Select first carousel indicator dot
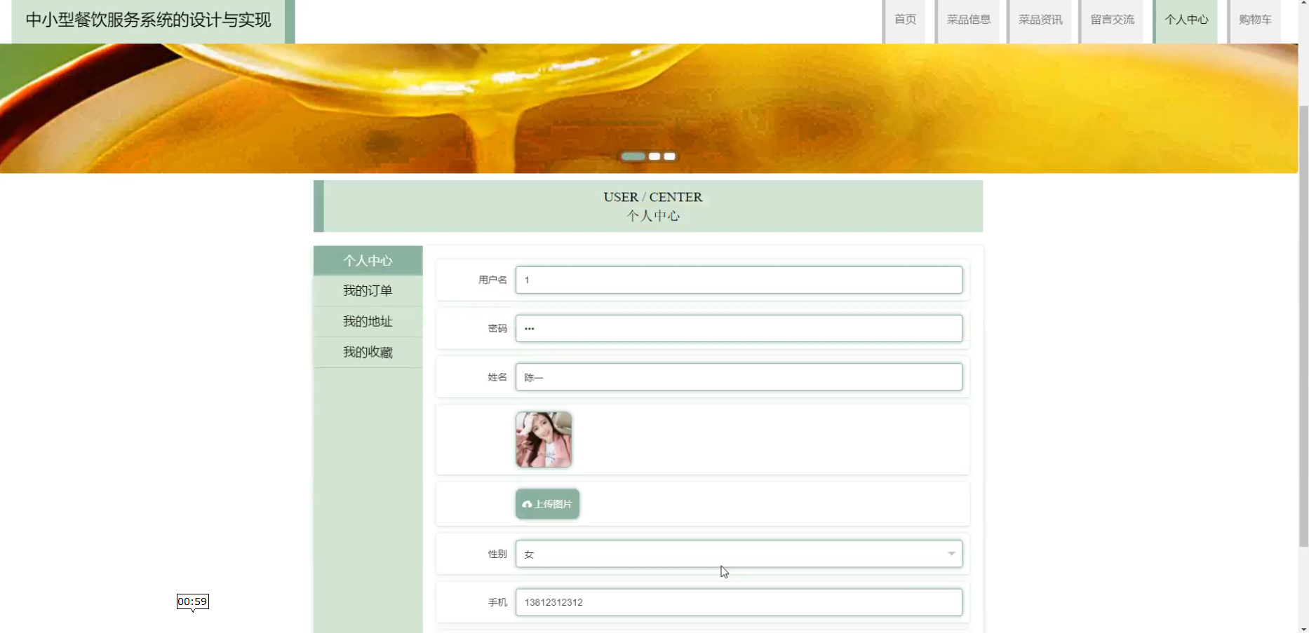1309x633 pixels. point(633,156)
